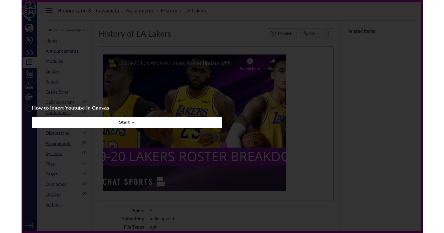Expand the global navigation sidebar arrow
444x233 pixels.
point(29,225)
